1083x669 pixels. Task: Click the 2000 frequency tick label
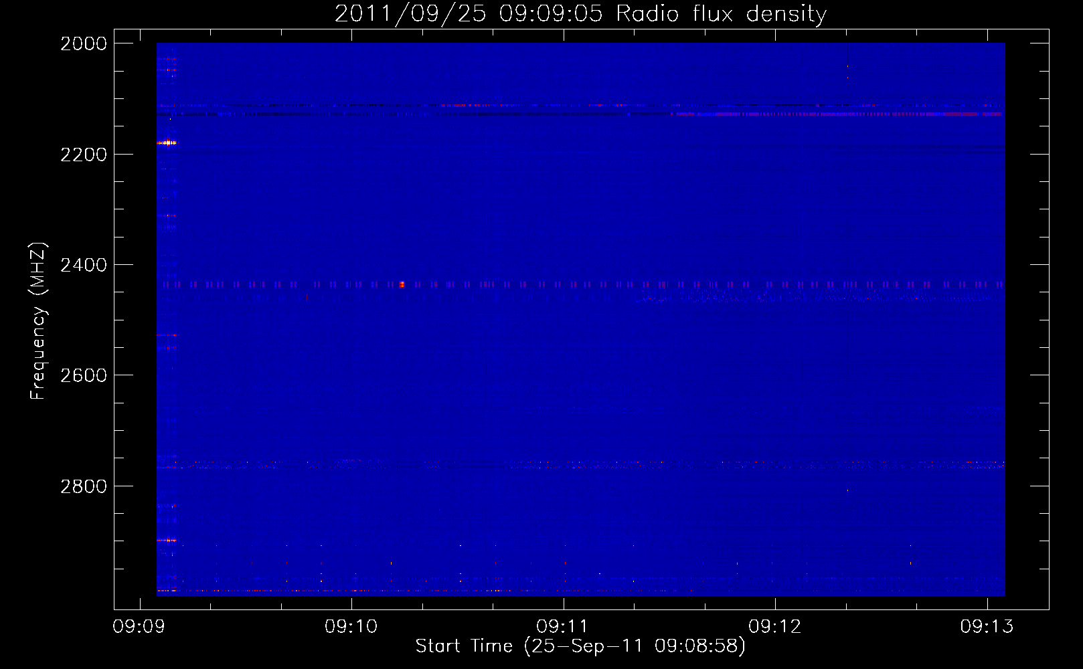coord(84,43)
